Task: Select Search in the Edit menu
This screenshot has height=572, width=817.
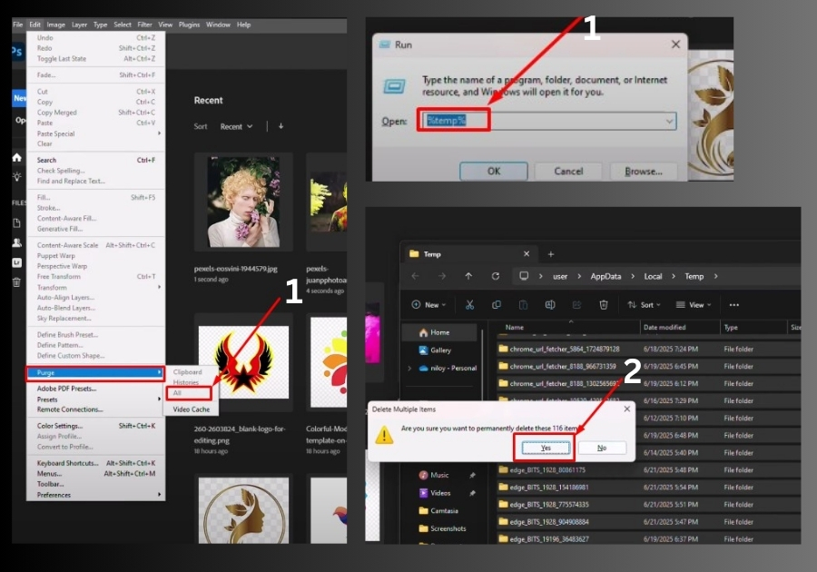Action: point(96,160)
